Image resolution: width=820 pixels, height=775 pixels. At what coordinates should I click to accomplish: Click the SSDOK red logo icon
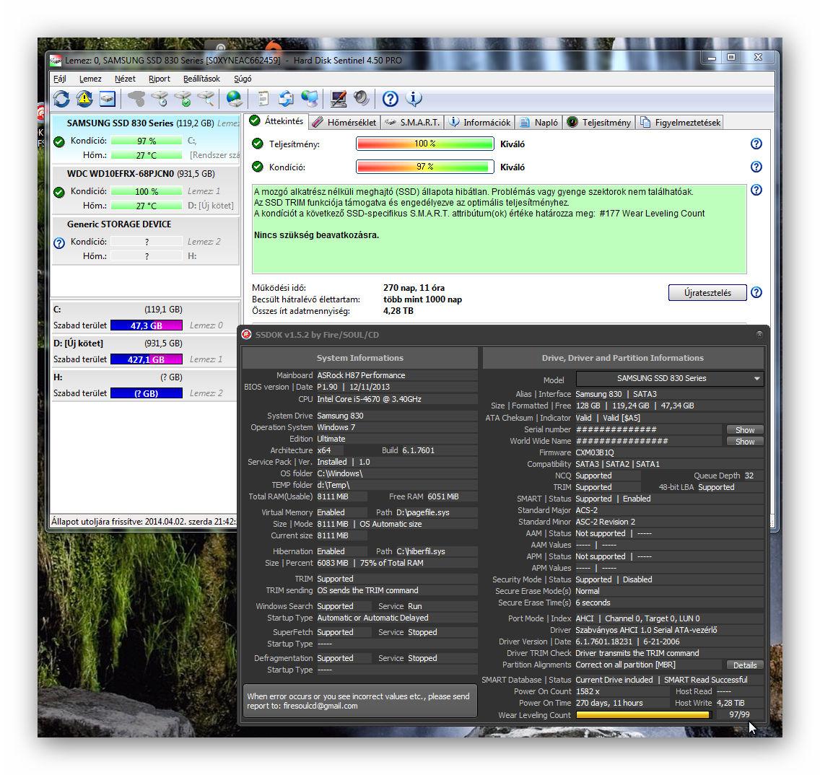pos(246,335)
